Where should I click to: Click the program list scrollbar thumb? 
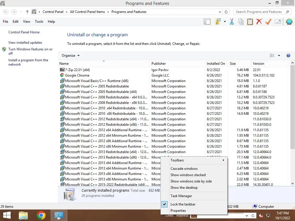click(x=292, y=107)
